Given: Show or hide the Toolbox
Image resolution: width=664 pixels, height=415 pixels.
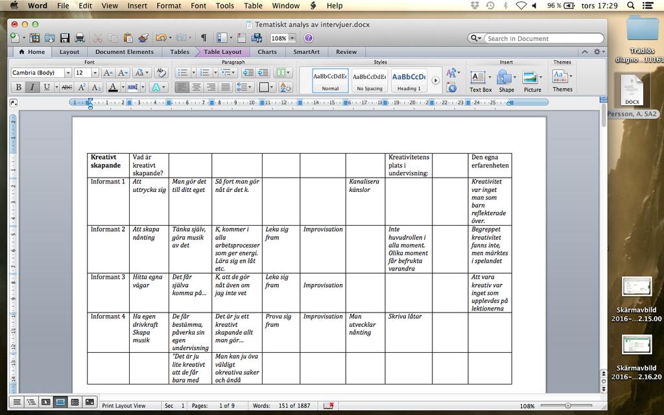Looking at the screenshot, I should pyautogui.click(x=241, y=38).
